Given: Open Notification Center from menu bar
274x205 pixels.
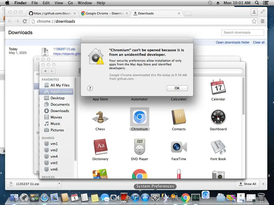Looking at the screenshot, I should coord(266,3).
